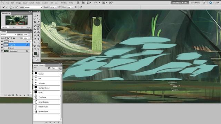Switch to the Digital Painting workspace
Screen dimensions: 221x124
(180, 3)
